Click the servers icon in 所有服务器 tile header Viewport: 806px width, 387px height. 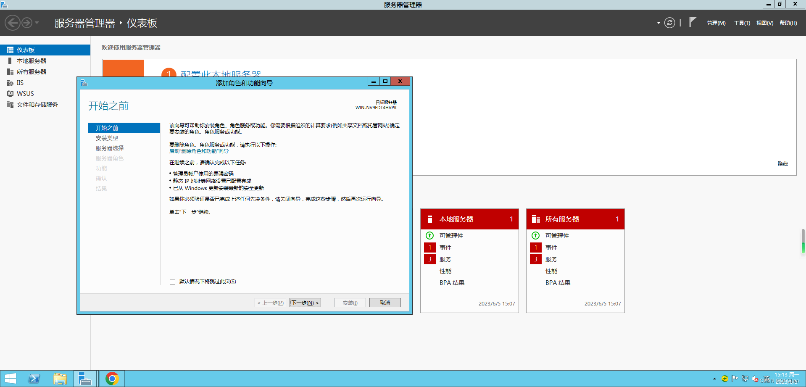click(536, 219)
